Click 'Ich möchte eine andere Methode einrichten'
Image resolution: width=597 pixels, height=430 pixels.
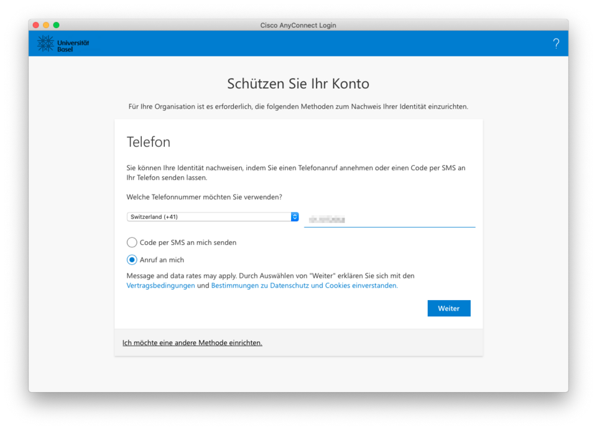192,342
